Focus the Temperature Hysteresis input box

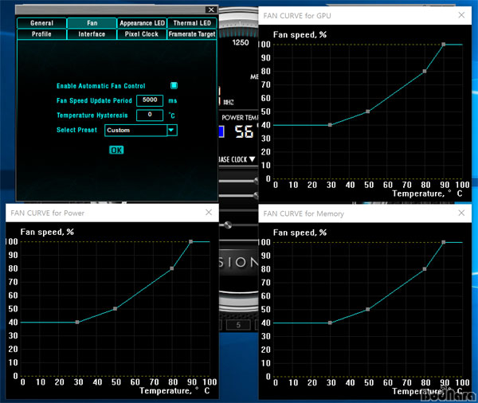150,115
